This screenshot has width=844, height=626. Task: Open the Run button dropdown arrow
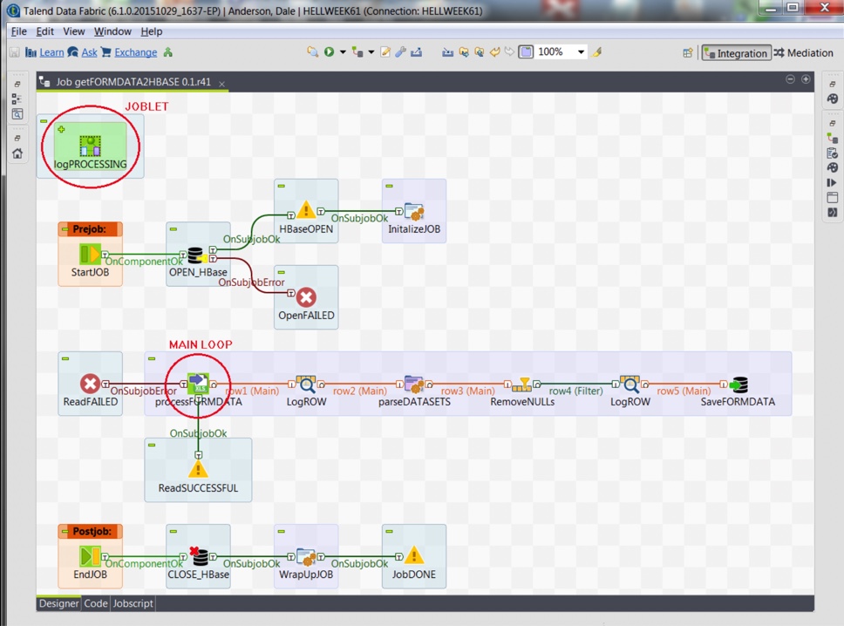(x=343, y=52)
